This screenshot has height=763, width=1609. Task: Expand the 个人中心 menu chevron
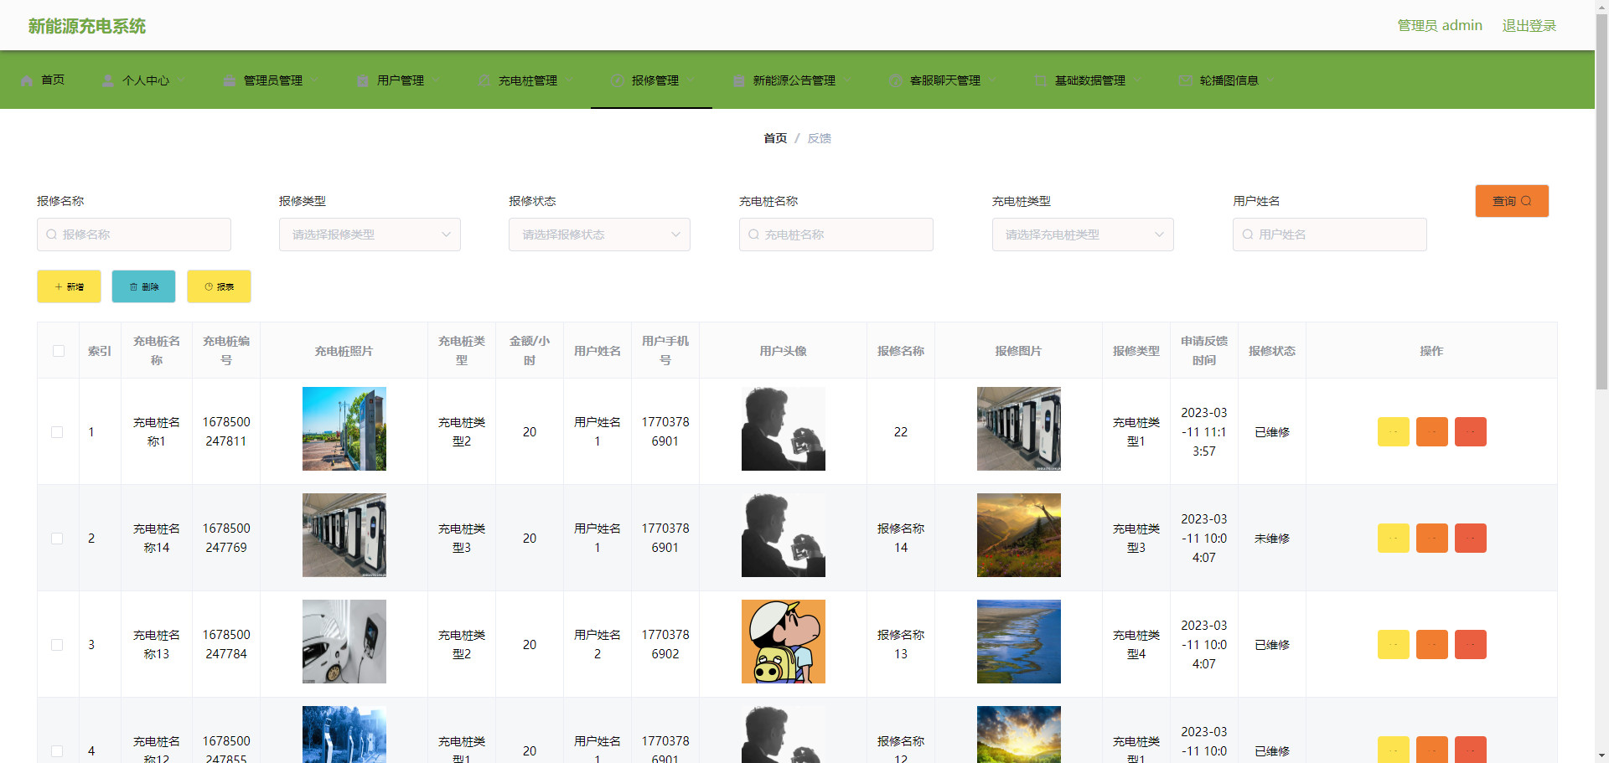coord(180,80)
